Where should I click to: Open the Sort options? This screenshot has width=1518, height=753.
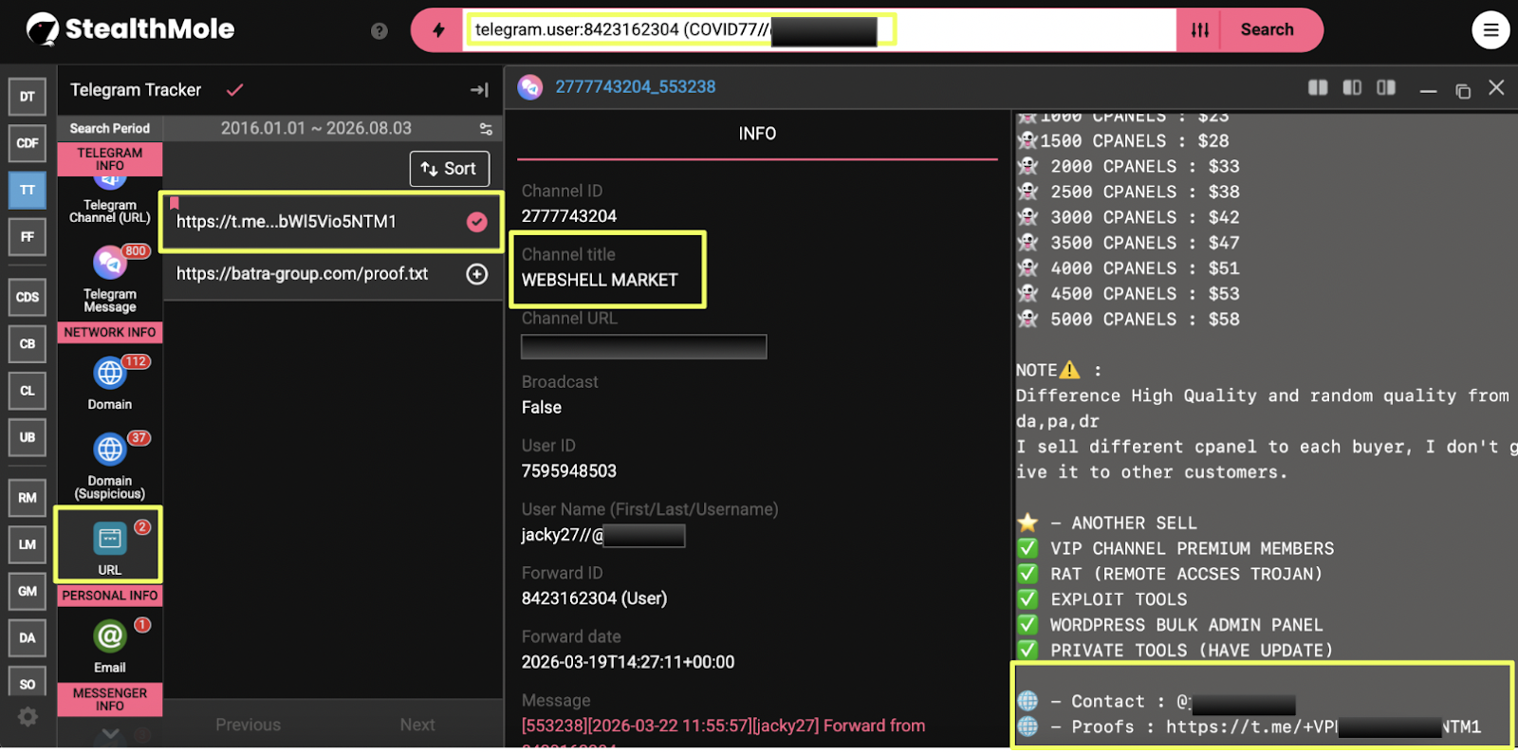(x=449, y=169)
